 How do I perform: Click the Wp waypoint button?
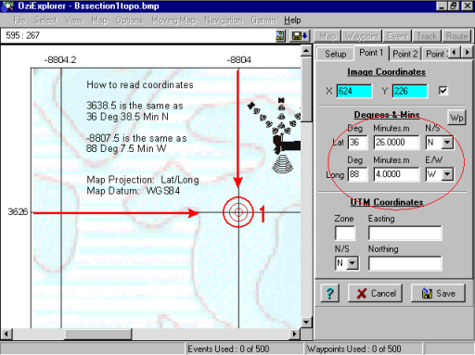click(456, 118)
